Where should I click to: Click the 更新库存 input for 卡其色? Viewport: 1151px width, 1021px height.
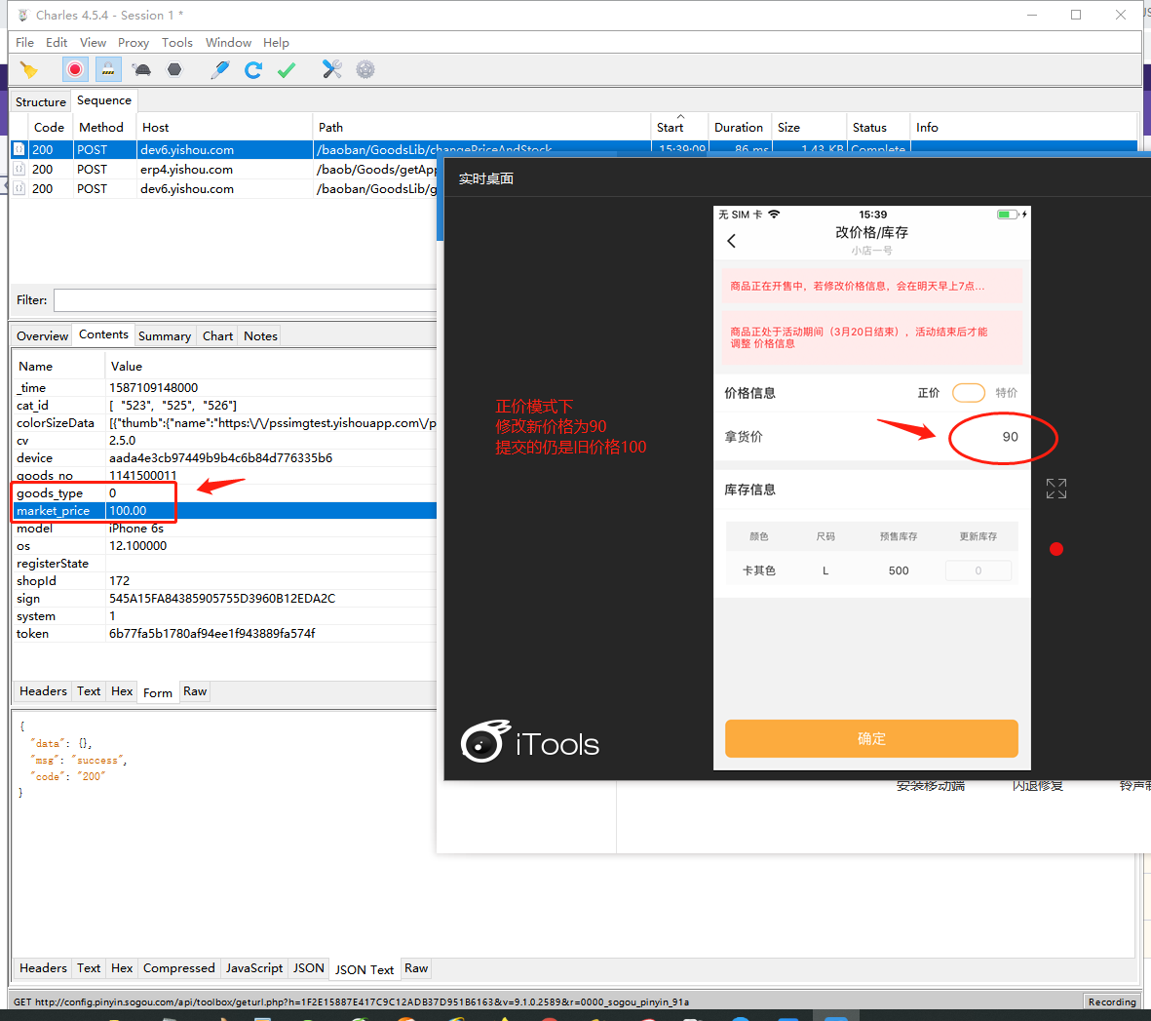tap(978, 570)
